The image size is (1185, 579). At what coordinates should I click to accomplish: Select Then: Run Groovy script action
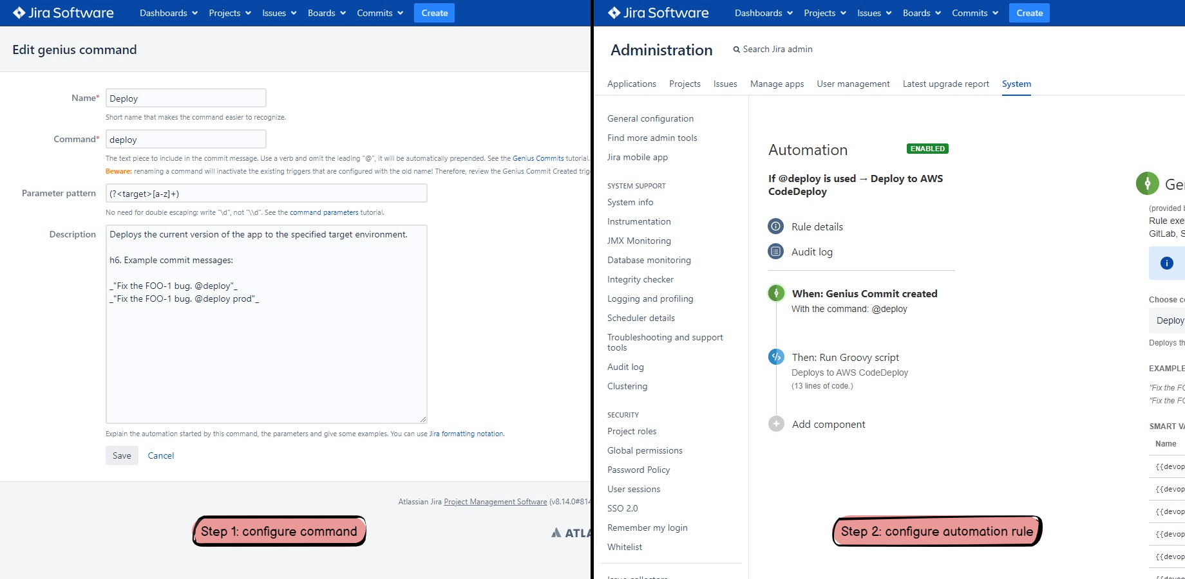click(845, 357)
